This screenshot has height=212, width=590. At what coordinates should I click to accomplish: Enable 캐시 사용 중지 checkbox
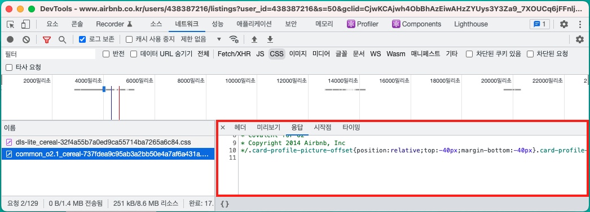point(129,39)
